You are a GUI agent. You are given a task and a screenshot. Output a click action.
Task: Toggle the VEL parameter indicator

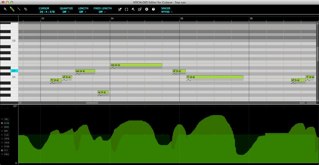tap(2, 119)
